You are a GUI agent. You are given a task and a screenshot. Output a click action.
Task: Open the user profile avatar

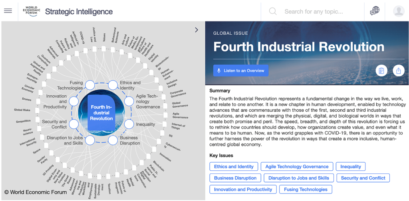coord(399,11)
